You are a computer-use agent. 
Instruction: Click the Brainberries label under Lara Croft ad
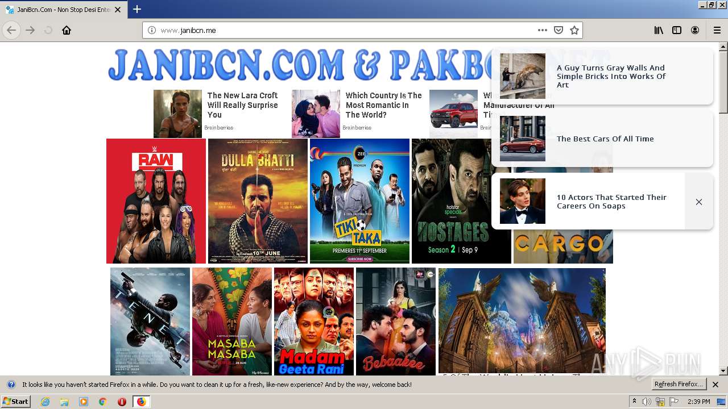click(219, 128)
